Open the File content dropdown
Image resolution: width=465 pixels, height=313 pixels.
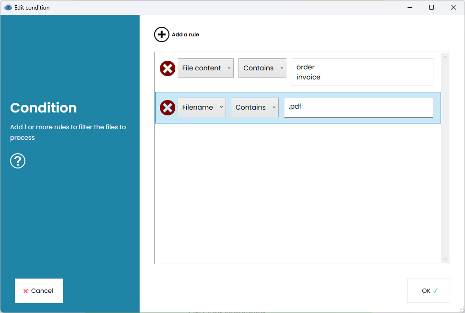point(205,68)
